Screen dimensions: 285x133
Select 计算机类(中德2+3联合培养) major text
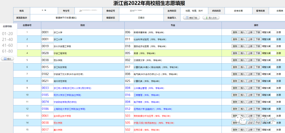(147, 67)
